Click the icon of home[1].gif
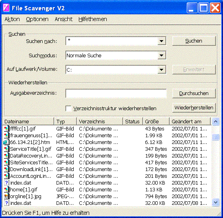 point(6,190)
